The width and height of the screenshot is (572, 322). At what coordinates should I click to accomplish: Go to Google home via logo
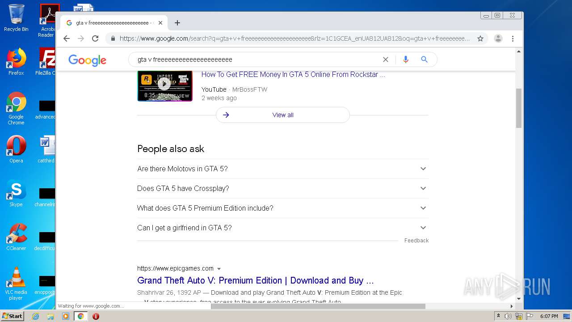(x=87, y=60)
